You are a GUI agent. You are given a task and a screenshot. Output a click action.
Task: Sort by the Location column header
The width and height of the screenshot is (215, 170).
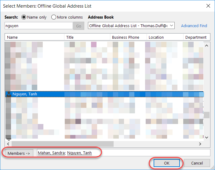(165, 37)
